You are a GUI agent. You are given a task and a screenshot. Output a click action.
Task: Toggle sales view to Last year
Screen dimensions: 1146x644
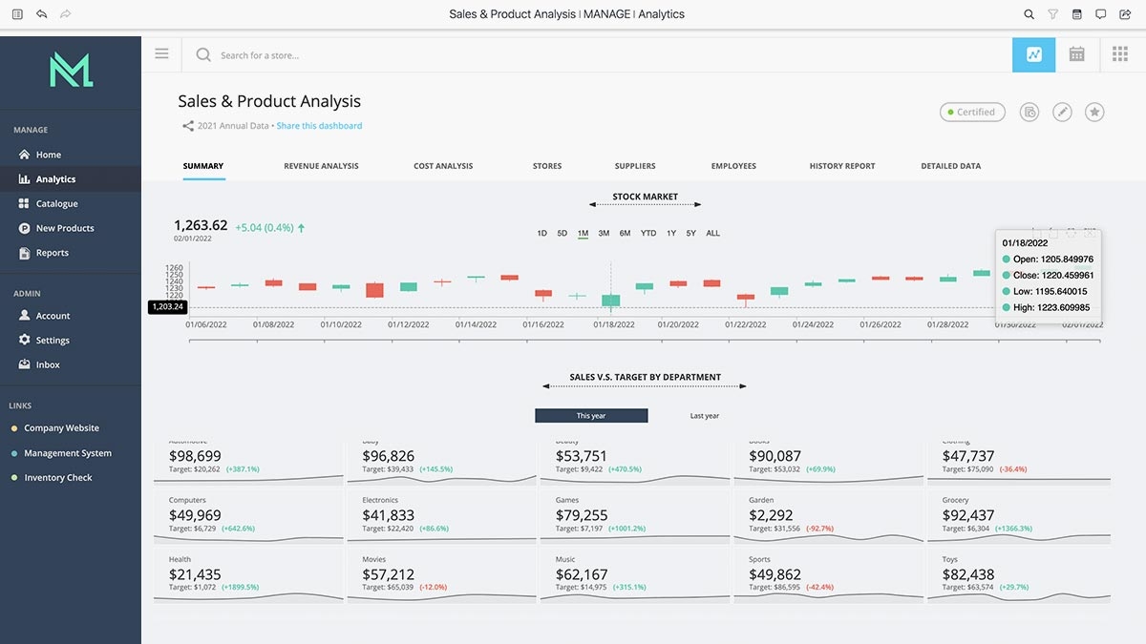pos(704,416)
